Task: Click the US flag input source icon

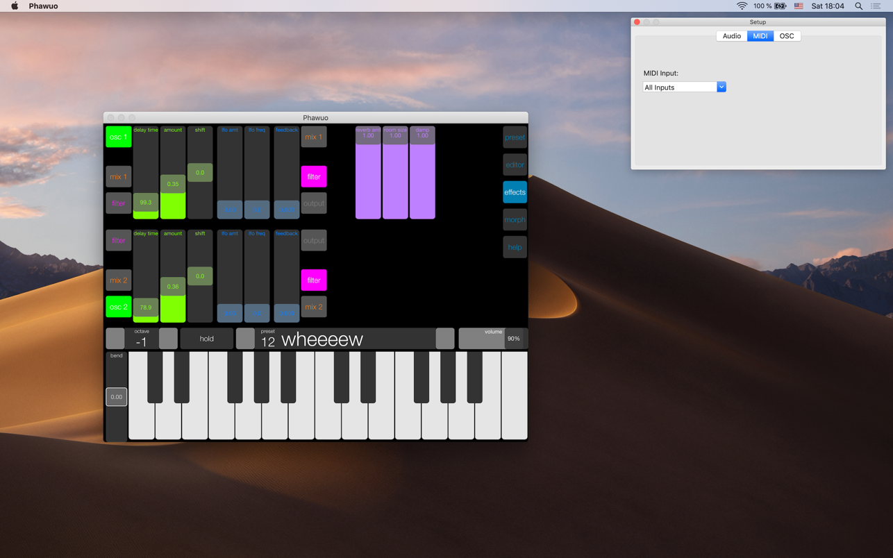Action: click(799, 6)
